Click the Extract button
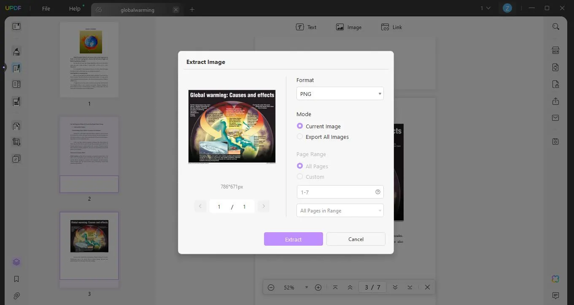The width and height of the screenshot is (574, 305). (x=294, y=239)
